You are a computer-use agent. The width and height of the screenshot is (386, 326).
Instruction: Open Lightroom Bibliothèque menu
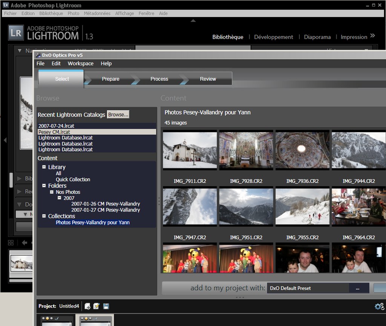51,13
